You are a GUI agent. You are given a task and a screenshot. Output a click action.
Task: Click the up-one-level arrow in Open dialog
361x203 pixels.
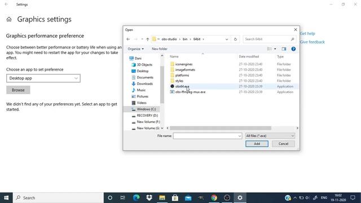148,39
